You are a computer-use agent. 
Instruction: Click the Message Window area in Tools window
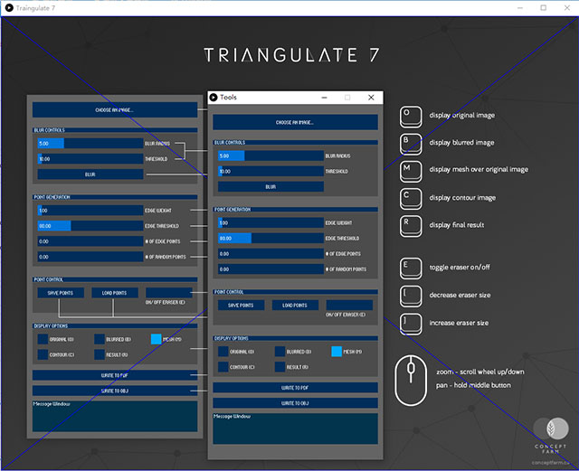coord(295,429)
